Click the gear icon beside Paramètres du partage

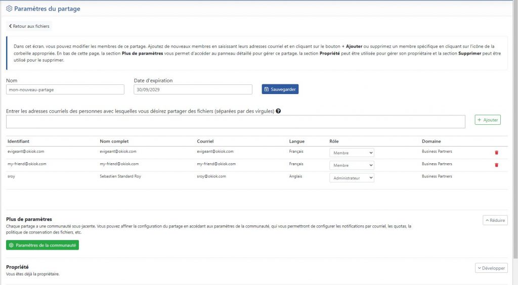coord(9,9)
